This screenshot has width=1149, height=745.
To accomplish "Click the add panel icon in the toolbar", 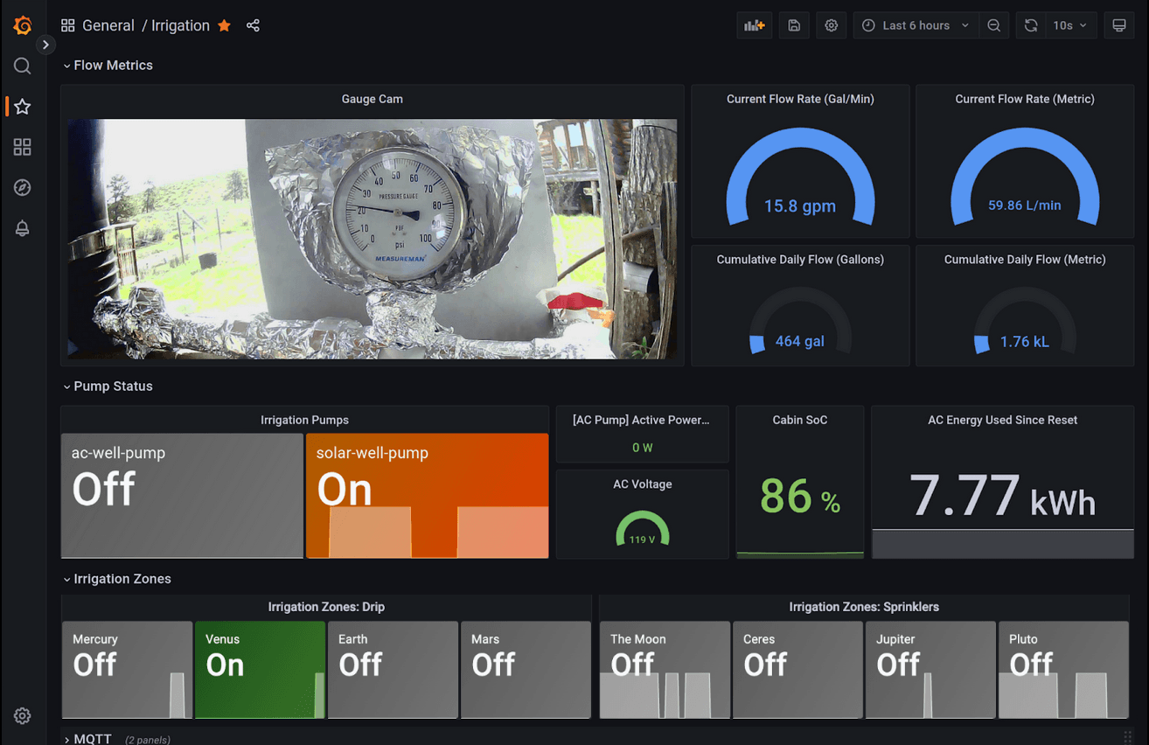I will pyautogui.click(x=754, y=24).
